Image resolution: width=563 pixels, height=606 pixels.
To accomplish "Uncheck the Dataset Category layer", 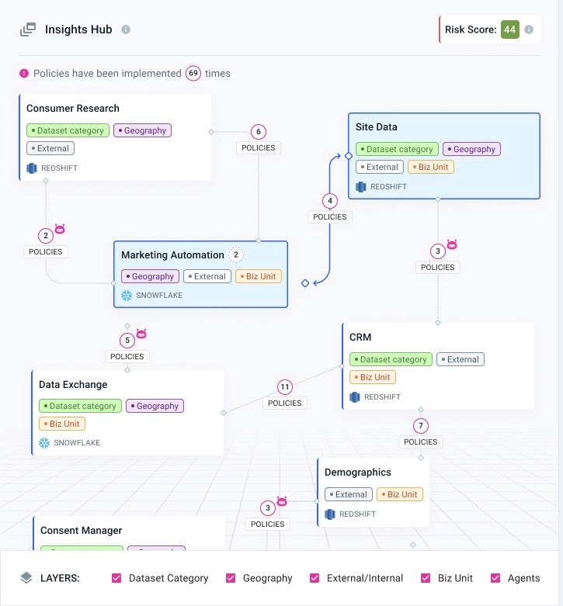I will (x=116, y=578).
